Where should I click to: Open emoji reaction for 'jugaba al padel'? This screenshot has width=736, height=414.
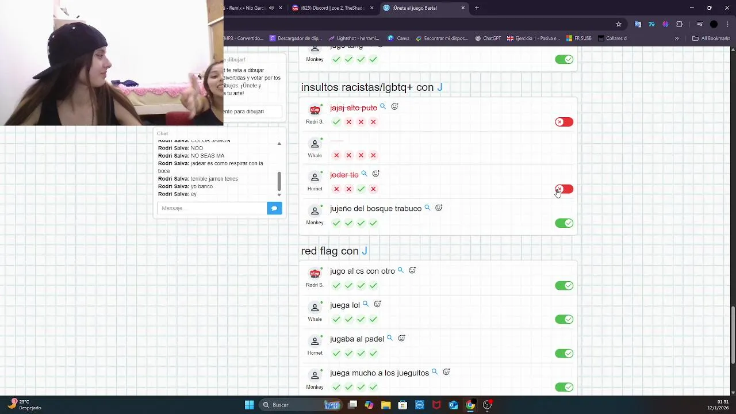pyautogui.click(x=401, y=338)
